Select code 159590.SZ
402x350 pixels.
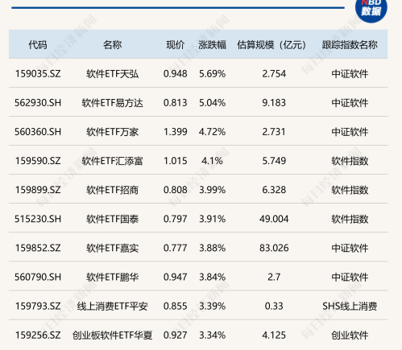38,161
